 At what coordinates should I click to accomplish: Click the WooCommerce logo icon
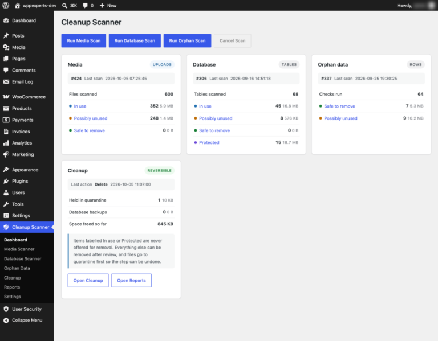click(x=6, y=97)
